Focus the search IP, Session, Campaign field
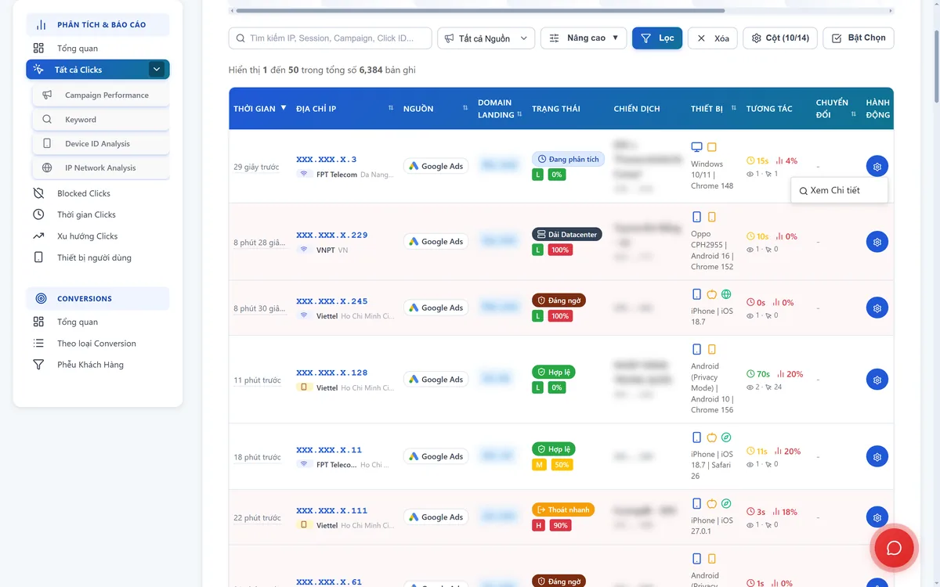940x587 pixels. point(331,38)
